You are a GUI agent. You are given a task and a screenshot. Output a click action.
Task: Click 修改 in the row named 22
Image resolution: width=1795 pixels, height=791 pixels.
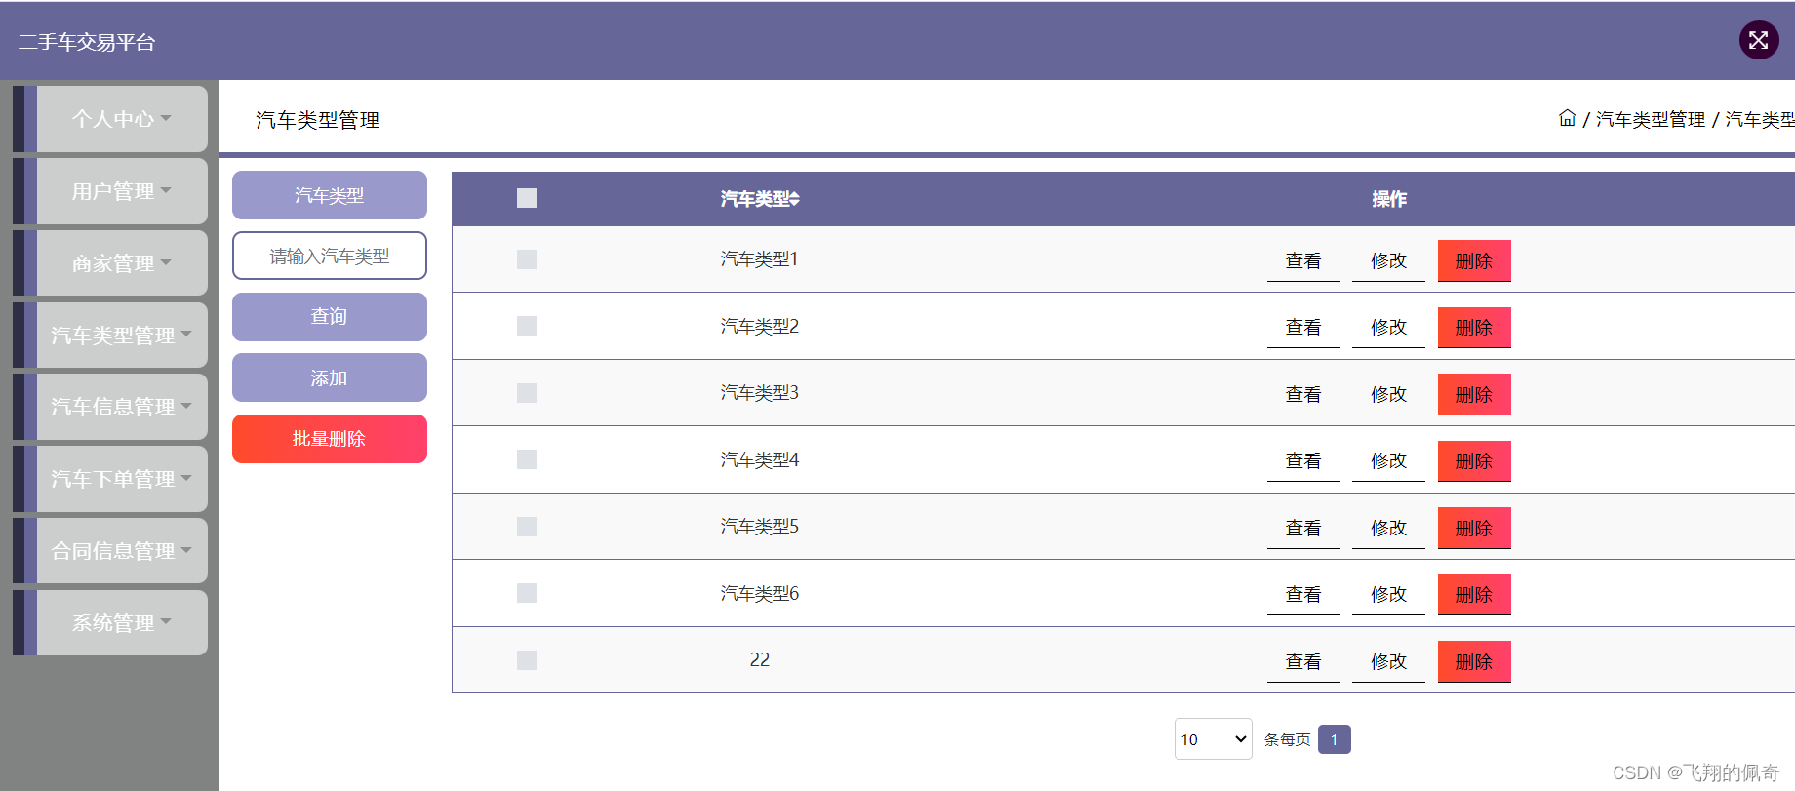click(x=1388, y=661)
